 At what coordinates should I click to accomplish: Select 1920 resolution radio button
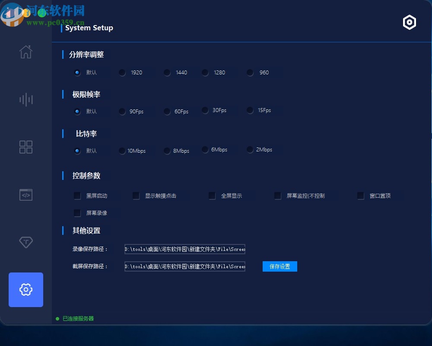[122, 73]
